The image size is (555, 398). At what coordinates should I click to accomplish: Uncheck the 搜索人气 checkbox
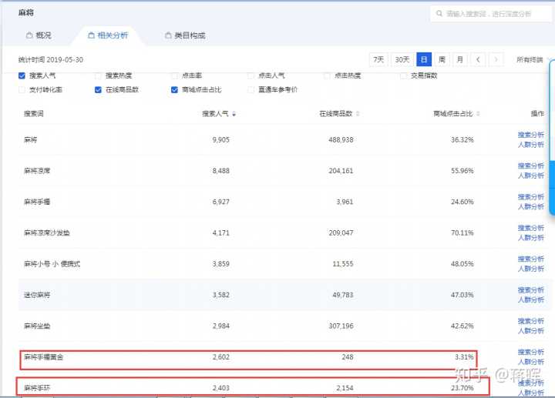click(22, 75)
